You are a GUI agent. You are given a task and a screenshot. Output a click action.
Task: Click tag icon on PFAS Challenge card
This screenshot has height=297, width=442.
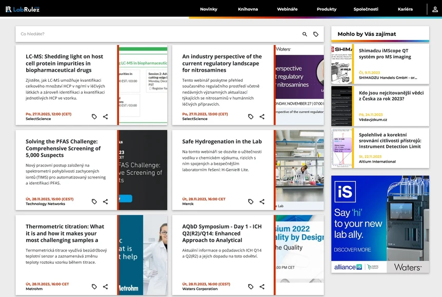[x=94, y=201]
